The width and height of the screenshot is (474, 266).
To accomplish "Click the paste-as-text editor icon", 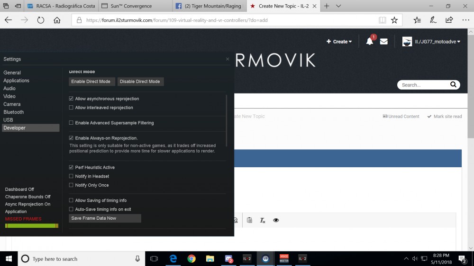I will [249, 220].
